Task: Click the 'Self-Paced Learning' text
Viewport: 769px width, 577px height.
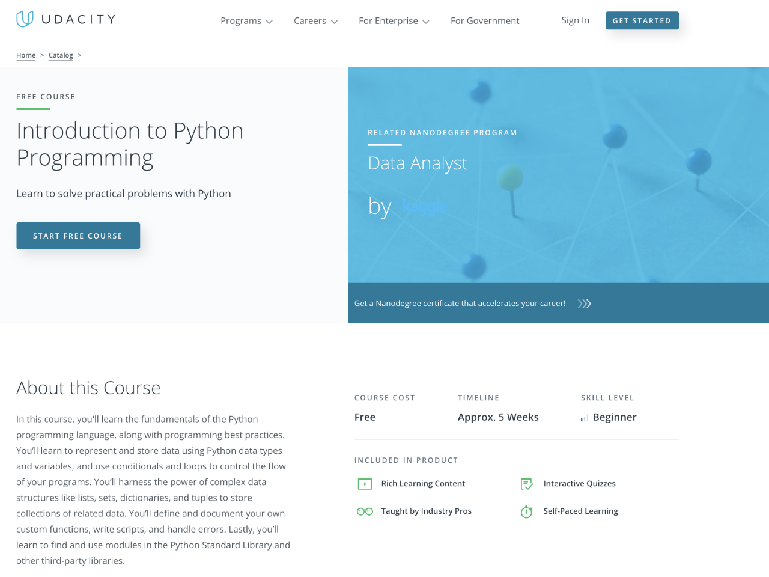Action: pos(581,511)
